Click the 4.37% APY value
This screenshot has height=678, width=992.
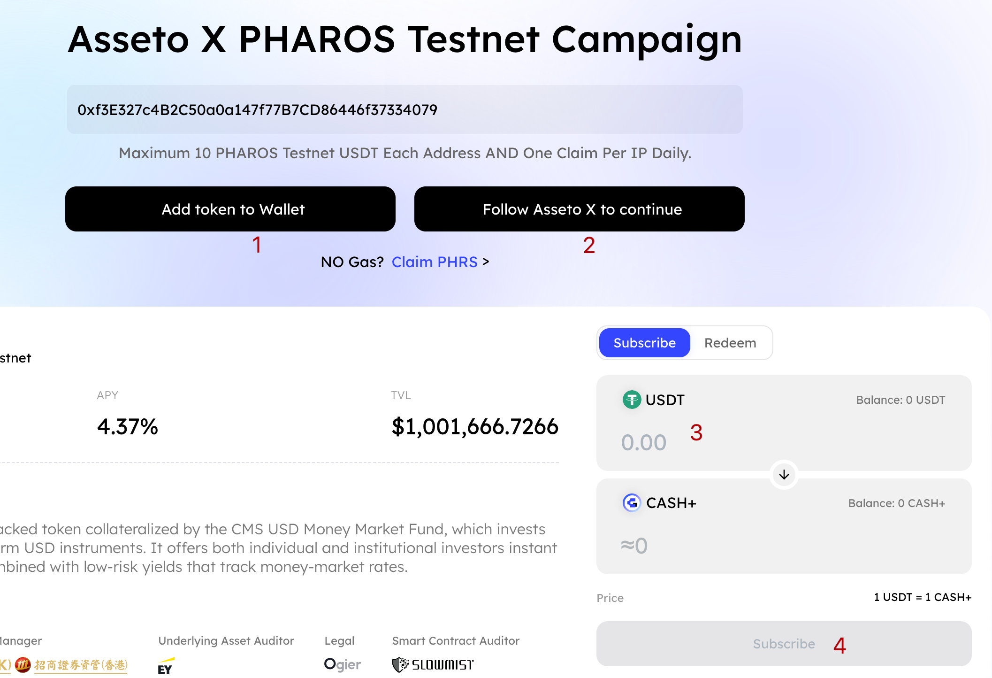coord(128,427)
